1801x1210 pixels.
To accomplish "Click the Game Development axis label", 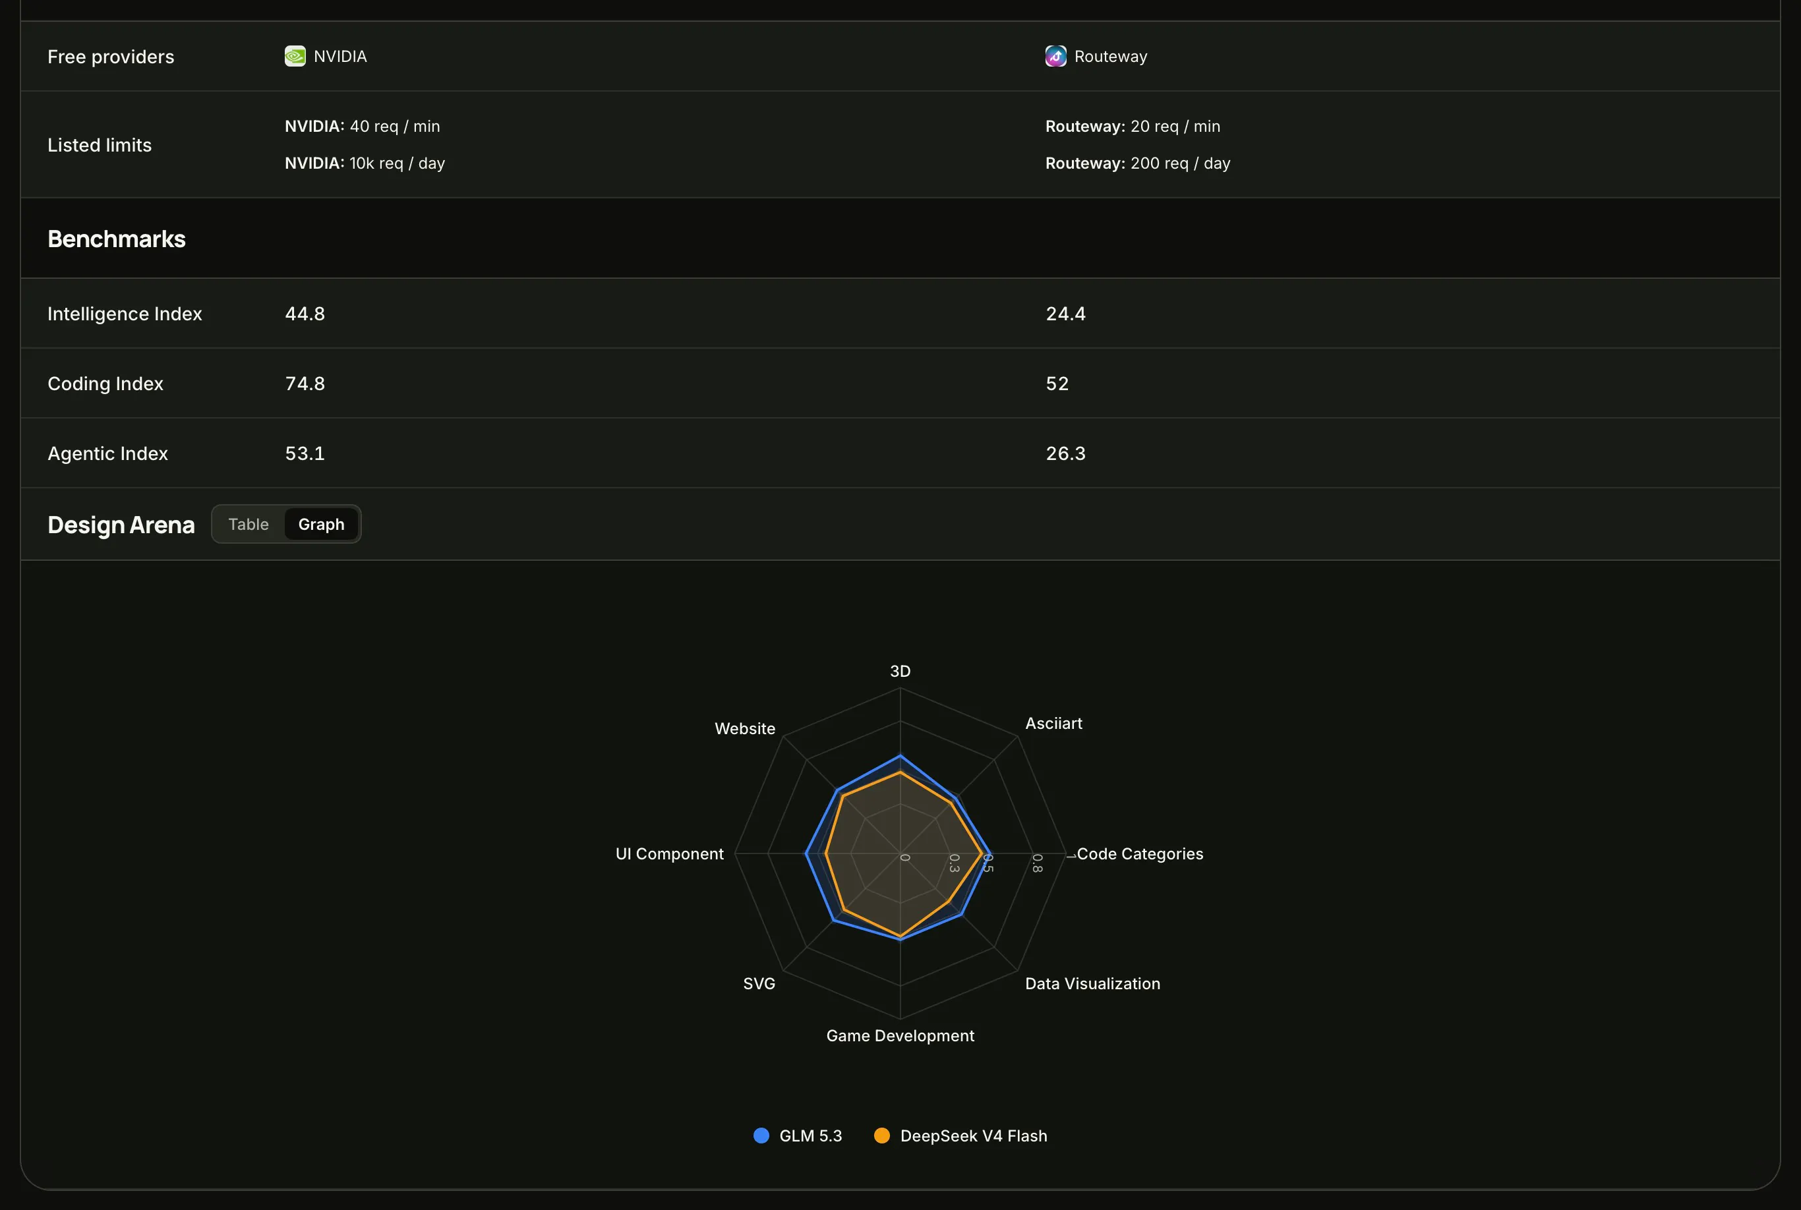I will [900, 1035].
